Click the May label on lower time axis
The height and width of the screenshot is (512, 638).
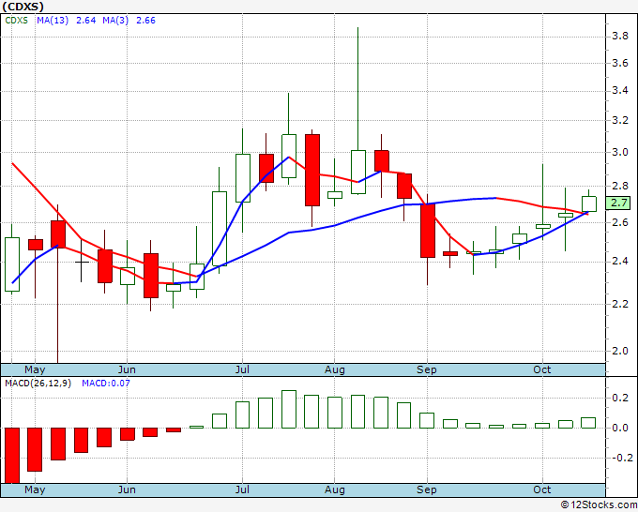pos(35,489)
